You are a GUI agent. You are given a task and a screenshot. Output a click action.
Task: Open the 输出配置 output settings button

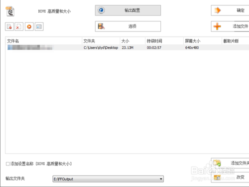[128, 10]
